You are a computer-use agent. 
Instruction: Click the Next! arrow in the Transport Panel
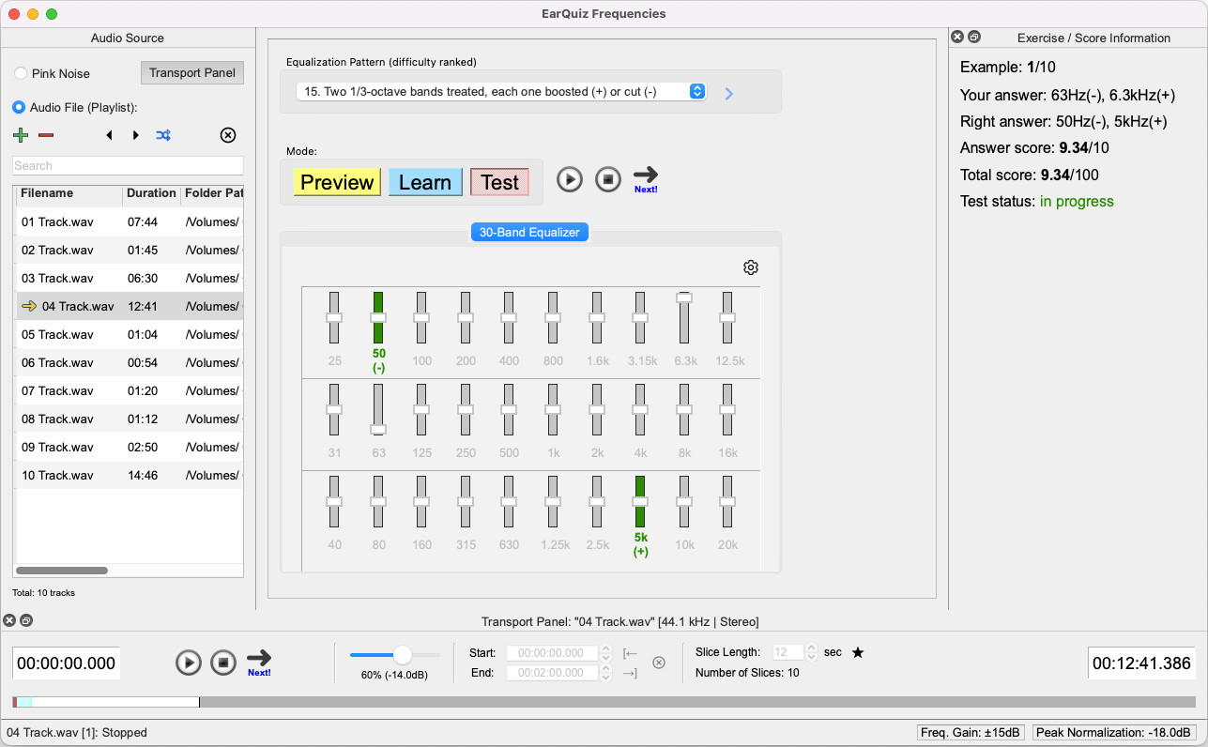pyautogui.click(x=259, y=663)
